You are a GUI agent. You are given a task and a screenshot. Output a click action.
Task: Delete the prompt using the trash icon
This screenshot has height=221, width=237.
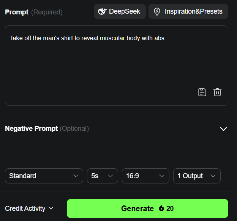click(217, 92)
